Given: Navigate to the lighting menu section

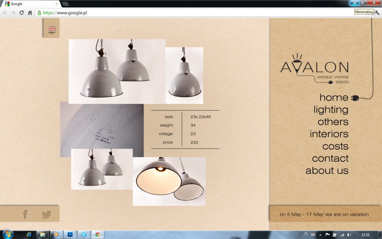Looking at the screenshot, I should tap(331, 110).
